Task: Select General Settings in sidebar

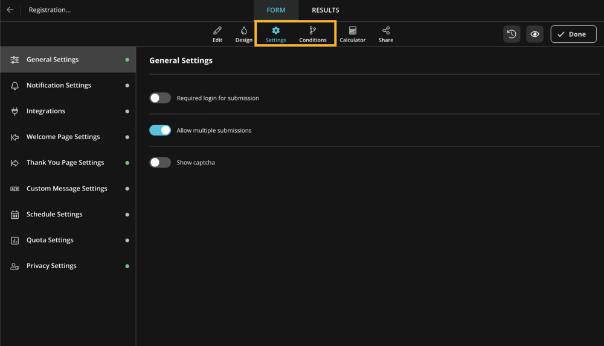Action: 68,60
